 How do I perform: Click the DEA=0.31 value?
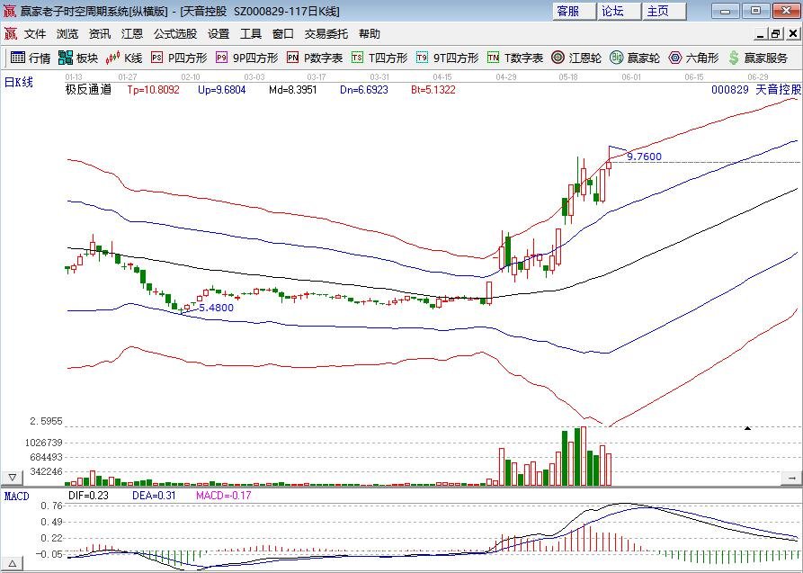tap(154, 496)
